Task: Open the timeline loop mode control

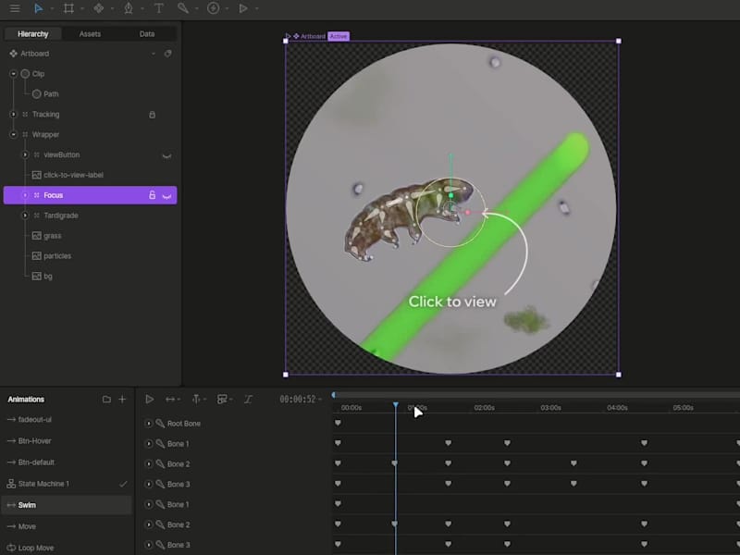Action: 170,400
